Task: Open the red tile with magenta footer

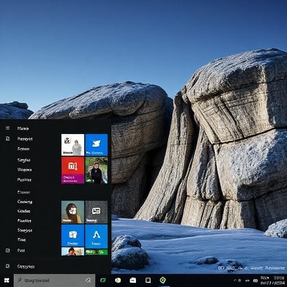Action: (x=73, y=170)
